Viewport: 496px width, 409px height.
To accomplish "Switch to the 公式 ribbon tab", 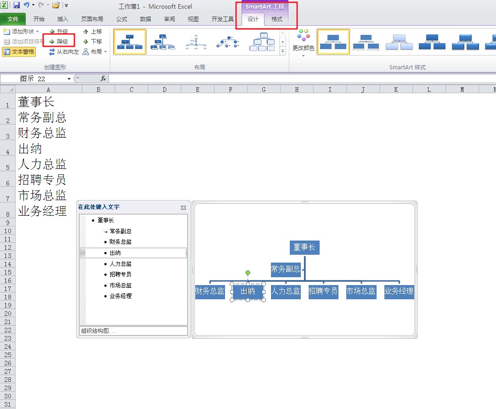I will point(121,19).
